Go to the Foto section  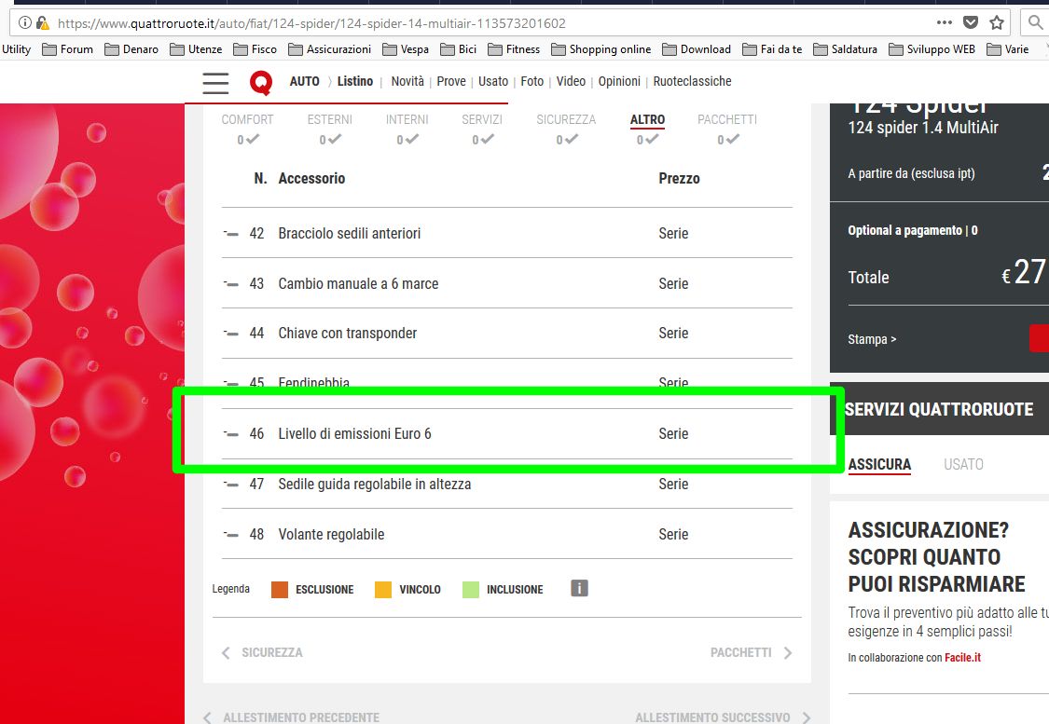coord(531,82)
